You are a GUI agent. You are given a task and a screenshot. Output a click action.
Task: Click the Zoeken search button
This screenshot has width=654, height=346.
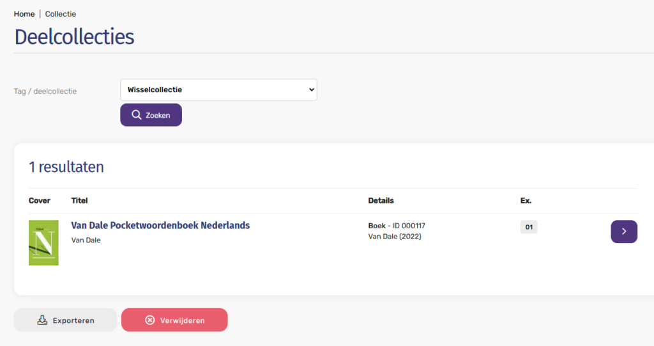pyautogui.click(x=151, y=115)
